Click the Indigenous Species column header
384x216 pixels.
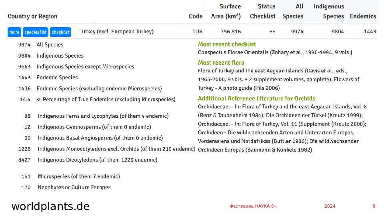tap(329, 11)
